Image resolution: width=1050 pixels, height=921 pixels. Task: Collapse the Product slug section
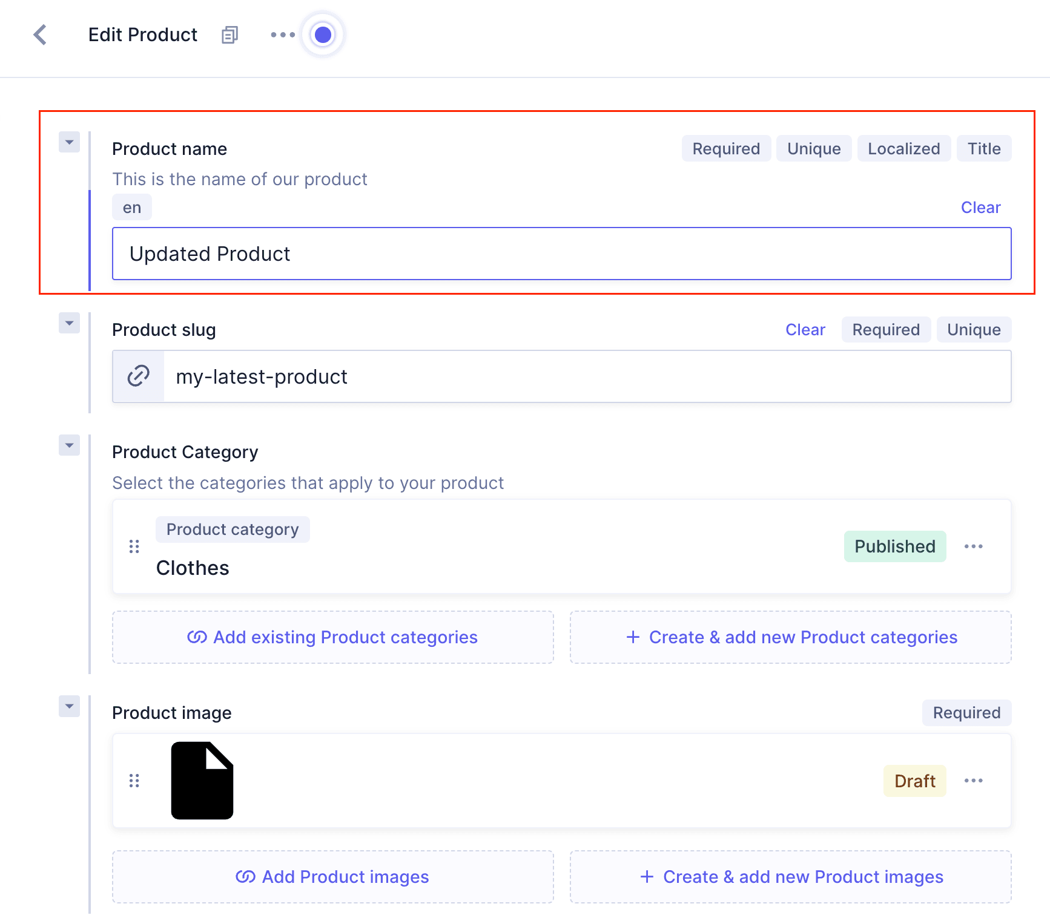(69, 323)
